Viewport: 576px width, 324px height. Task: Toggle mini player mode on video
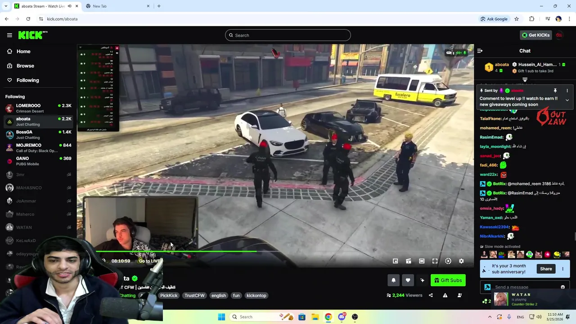coord(395,261)
